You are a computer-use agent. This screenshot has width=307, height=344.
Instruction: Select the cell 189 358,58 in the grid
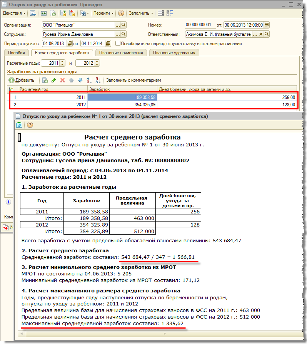point(122,97)
